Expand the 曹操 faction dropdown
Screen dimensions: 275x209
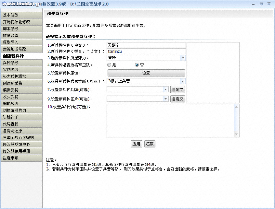183,58
